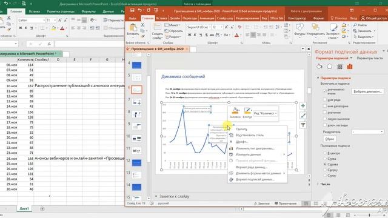
Task: Open PowerPoint font size dropdown
Action: 221,27
